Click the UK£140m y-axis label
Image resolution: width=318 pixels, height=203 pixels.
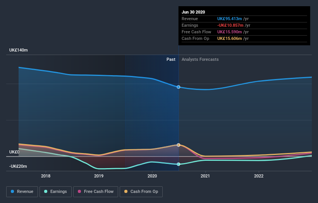[19, 50]
